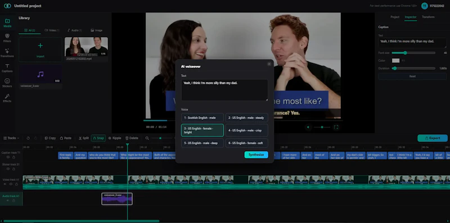Open the user account avatar
450x223 pixels.
click(x=425, y=6)
